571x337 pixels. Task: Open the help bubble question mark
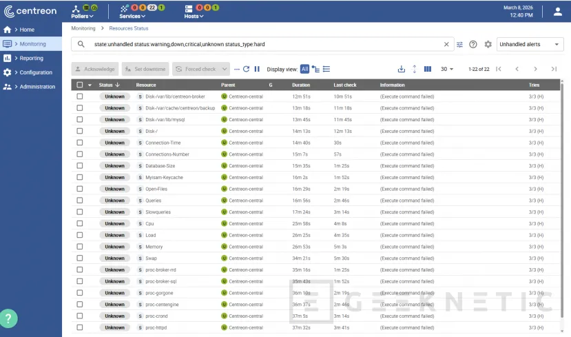(8, 318)
